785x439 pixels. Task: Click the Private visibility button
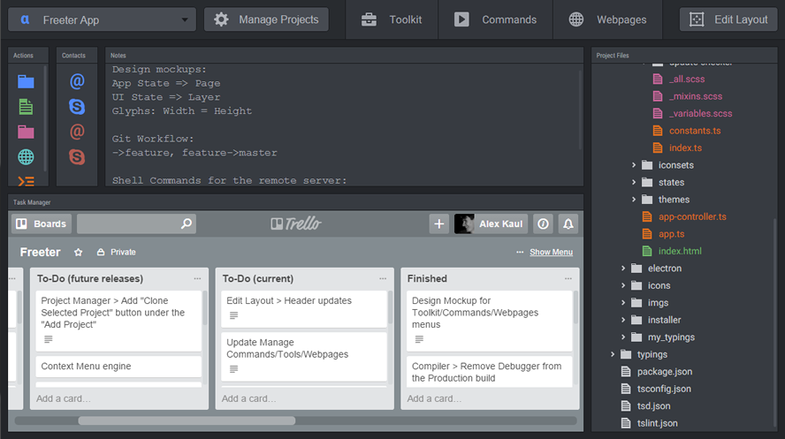click(116, 252)
